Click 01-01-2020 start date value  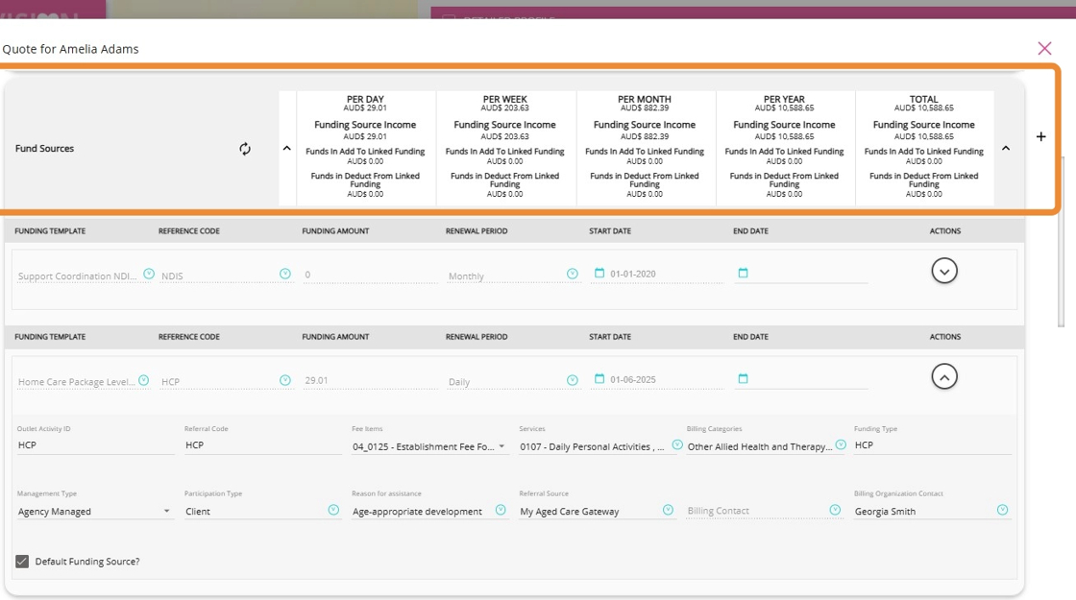coord(633,274)
